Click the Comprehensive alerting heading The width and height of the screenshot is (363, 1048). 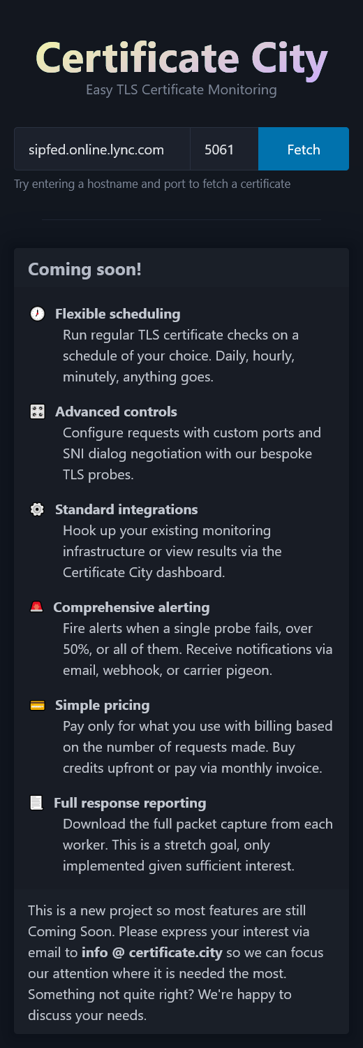pyautogui.click(x=131, y=607)
